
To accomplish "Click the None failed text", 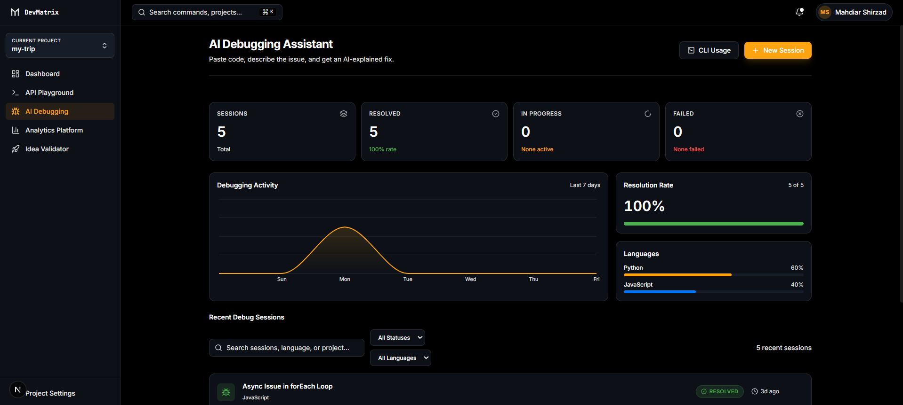I will [688, 149].
